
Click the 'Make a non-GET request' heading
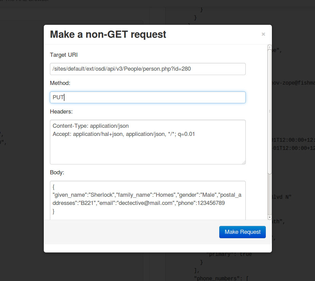(x=108, y=34)
